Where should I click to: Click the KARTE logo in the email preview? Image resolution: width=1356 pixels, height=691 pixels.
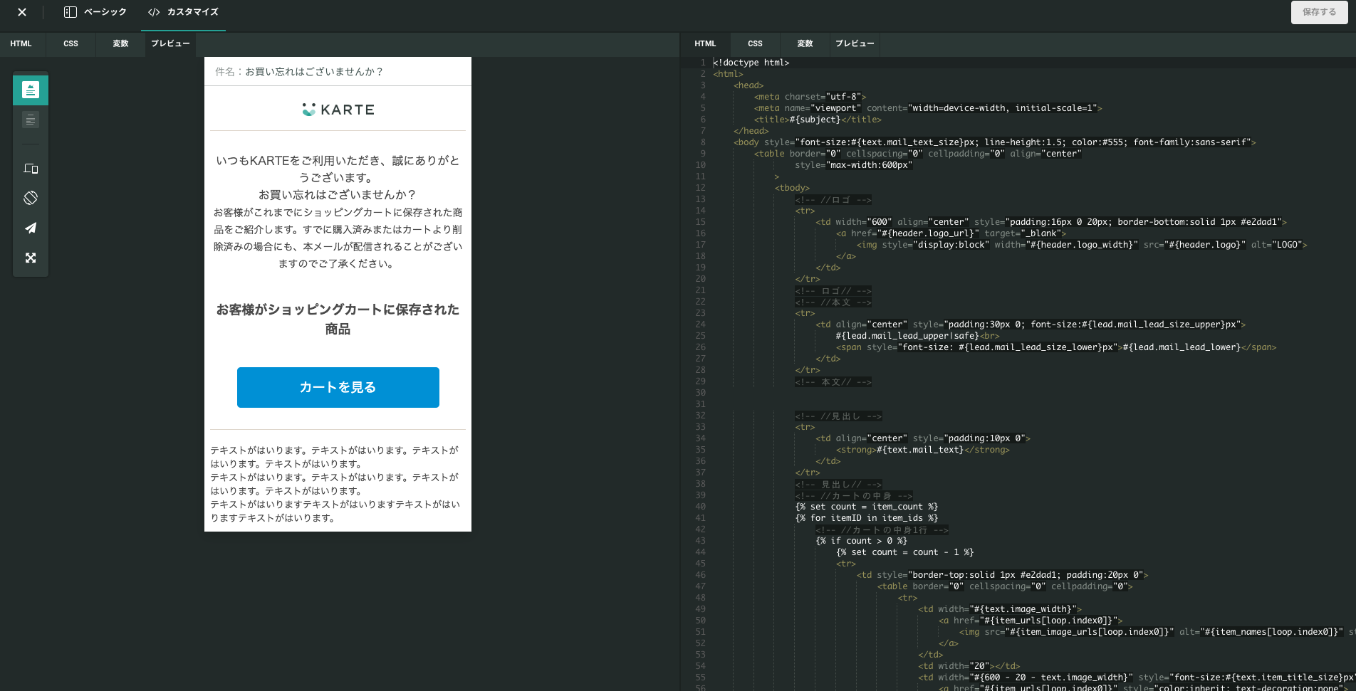[x=338, y=110]
